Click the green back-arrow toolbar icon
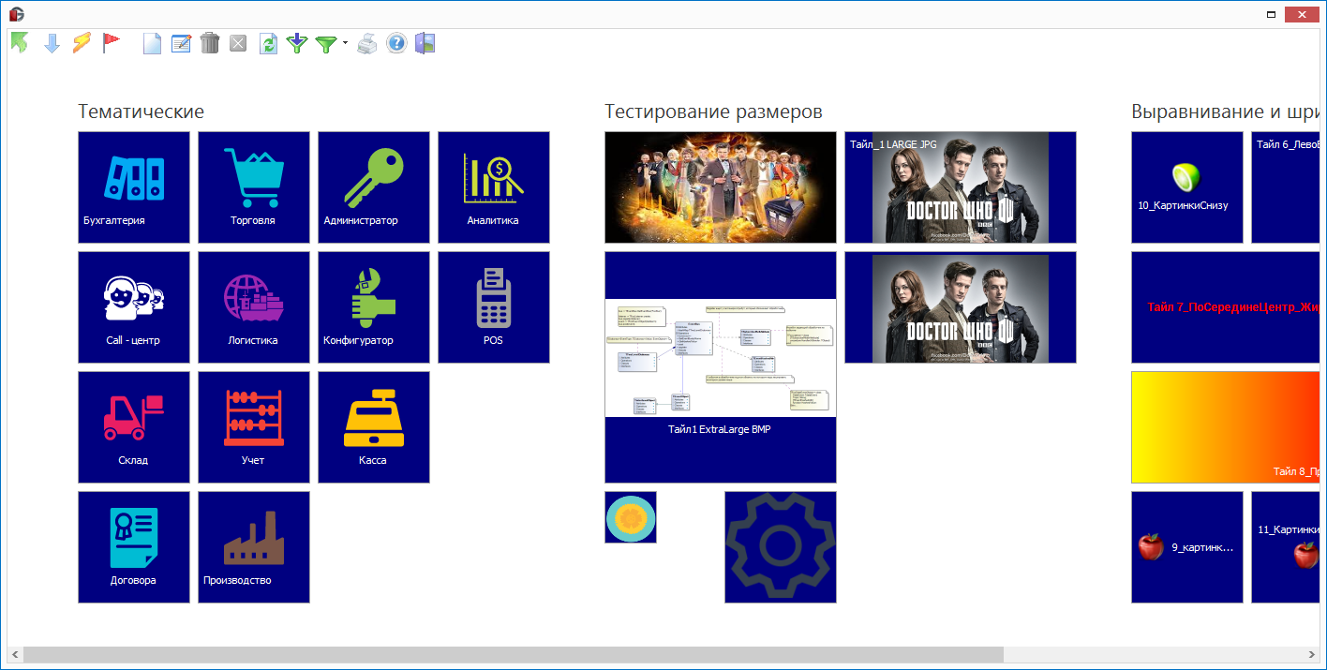Viewport: 1327px width, 670px height. point(19,42)
